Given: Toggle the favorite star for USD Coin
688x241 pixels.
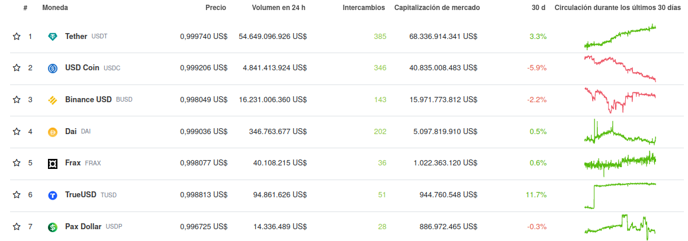Looking at the screenshot, I should tap(17, 69).
